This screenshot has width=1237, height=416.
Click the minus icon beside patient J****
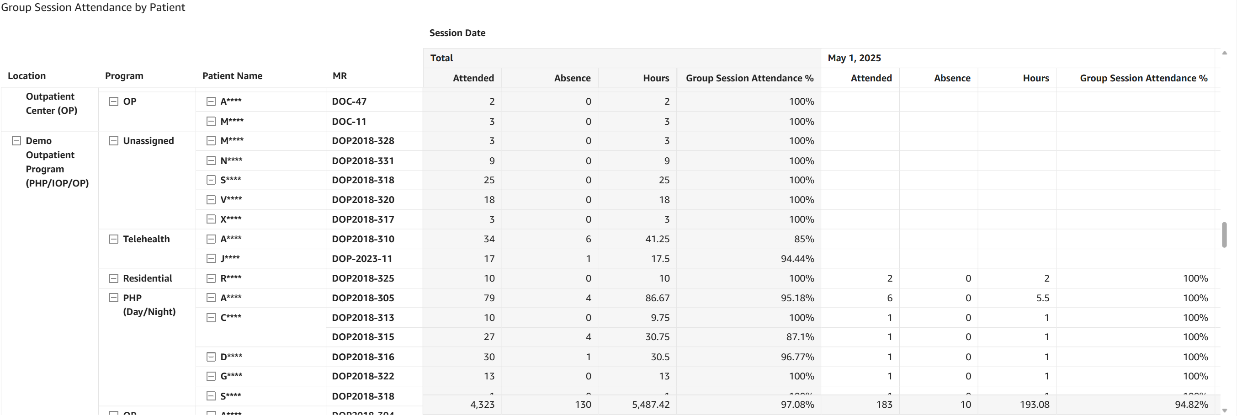click(211, 258)
